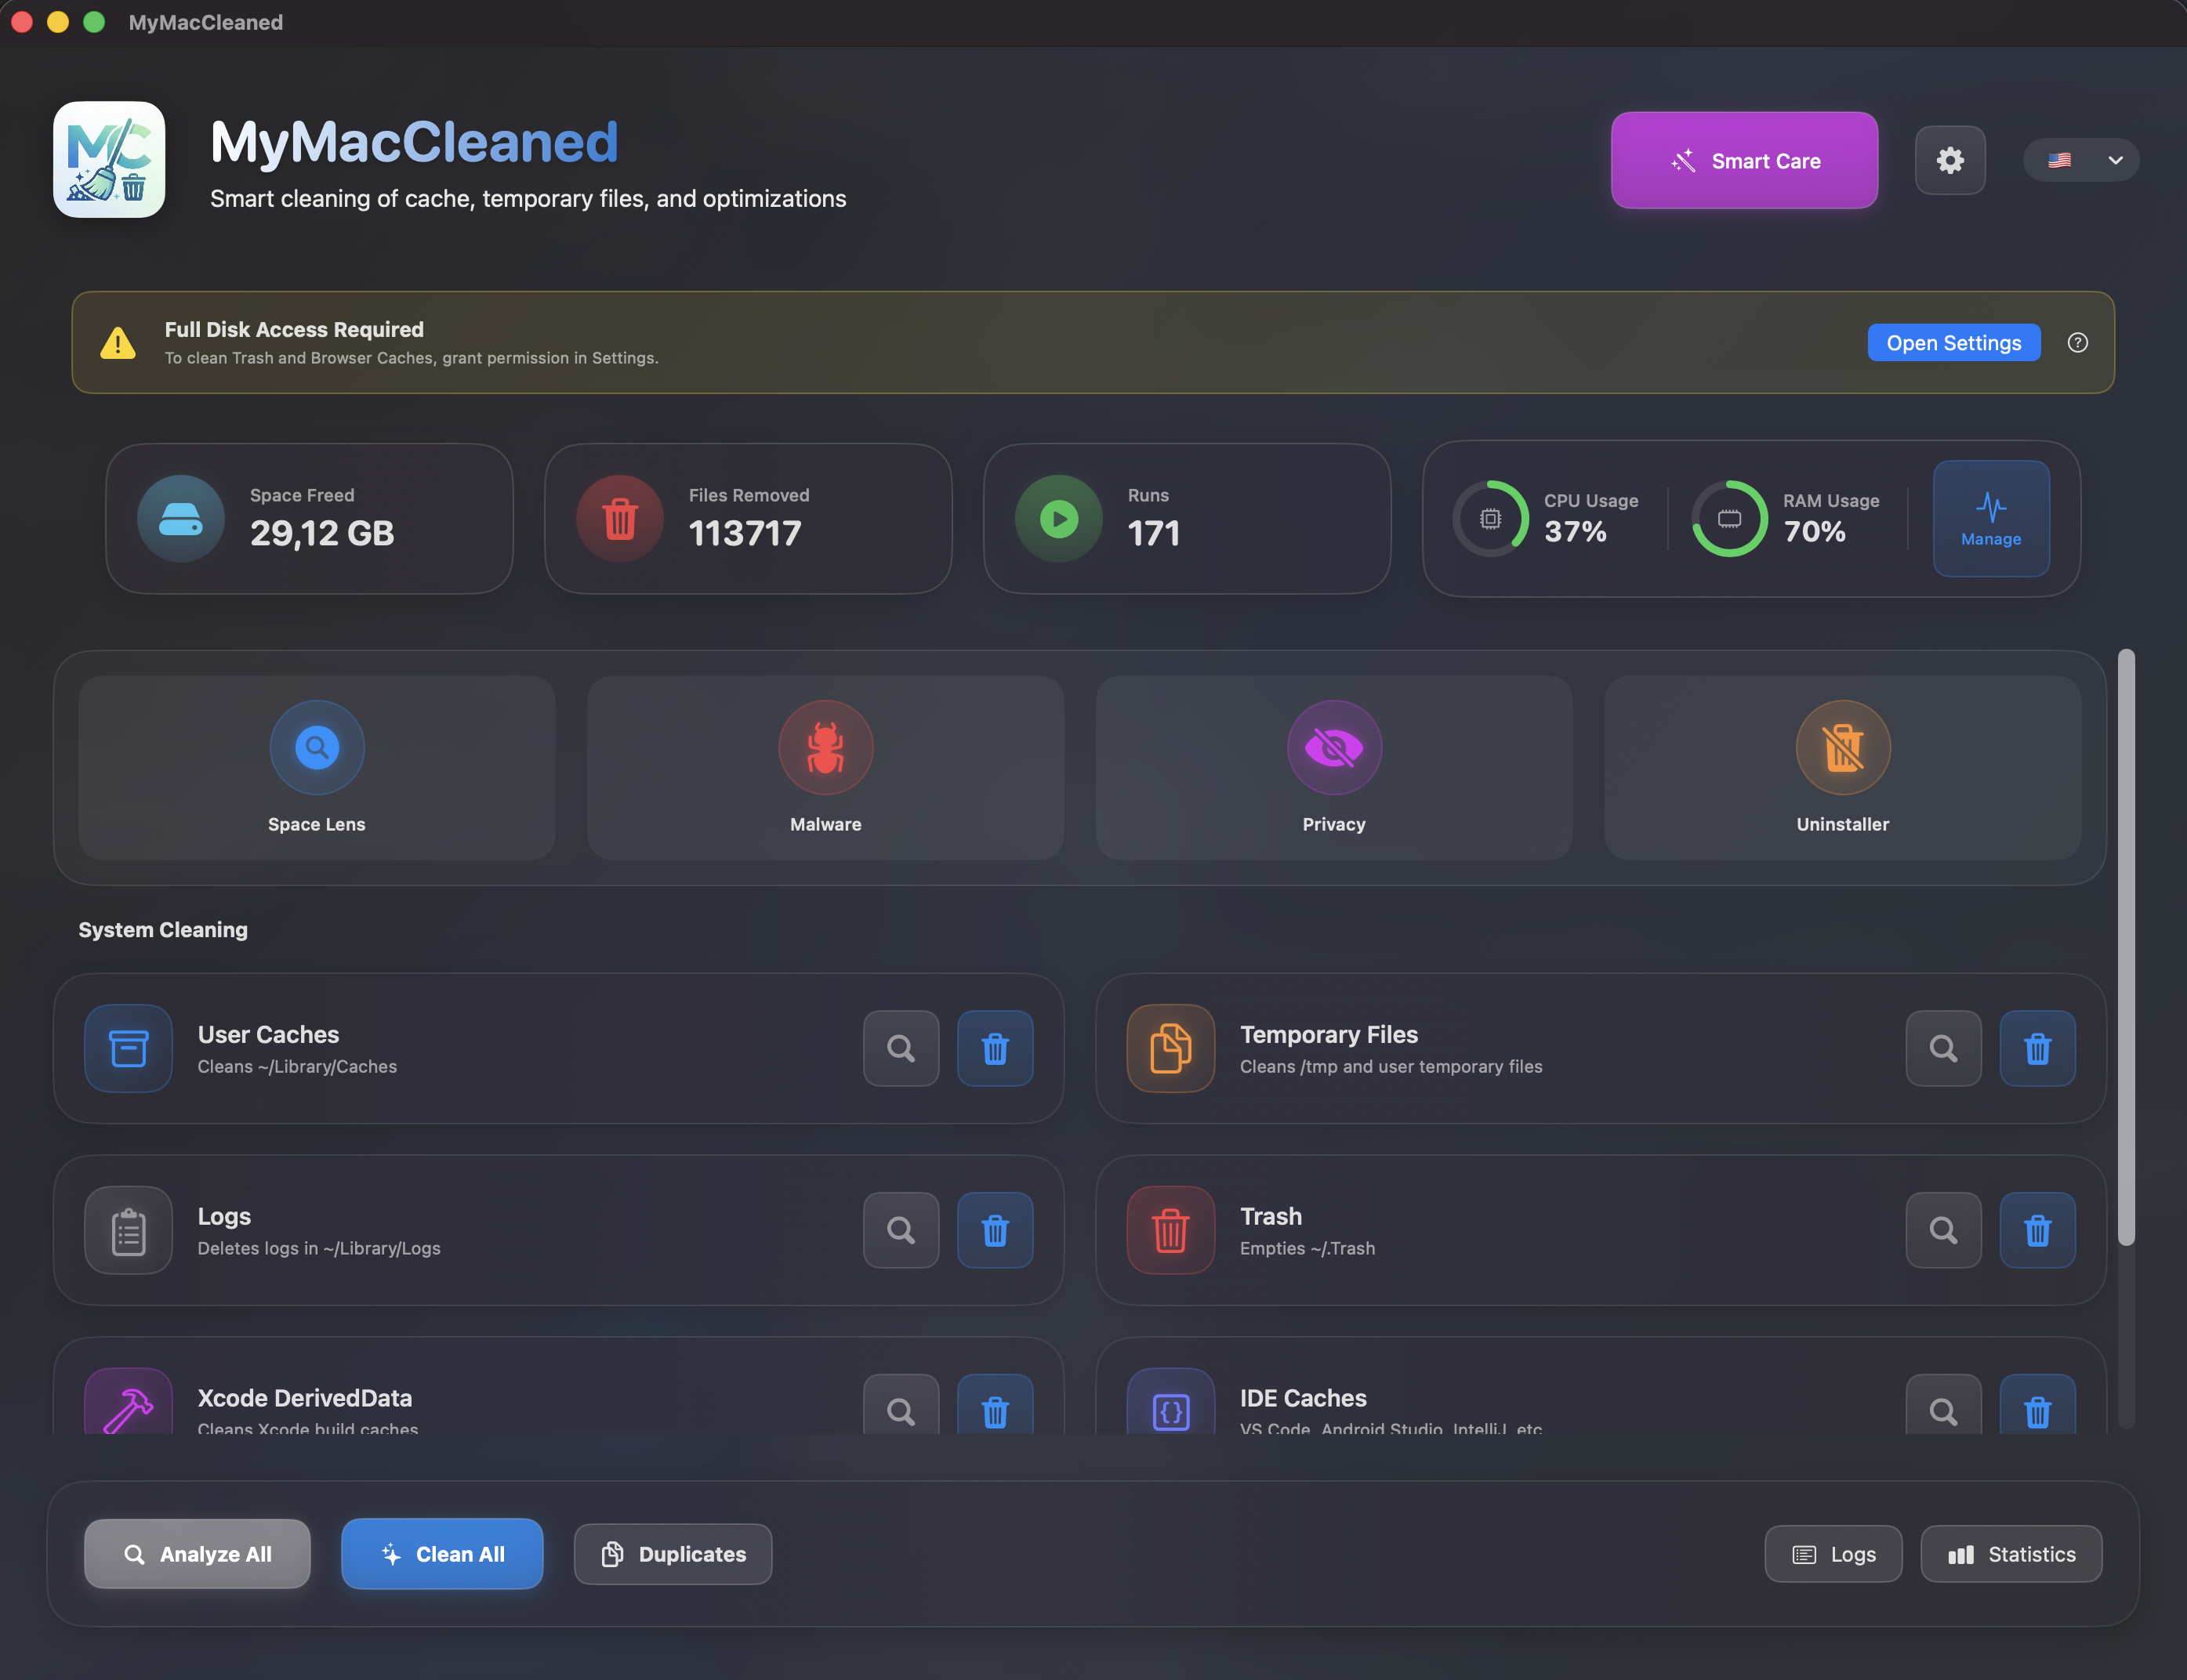Open the Duplicates finder
Viewport: 2187px width, 1680px height.
tap(673, 1554)
